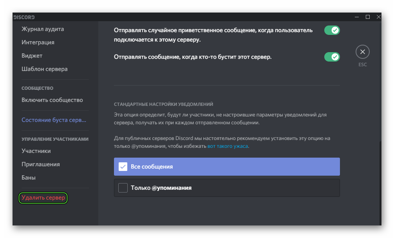Open 'Участники' member management
The image size is (394, 238).
pos(36,151)
